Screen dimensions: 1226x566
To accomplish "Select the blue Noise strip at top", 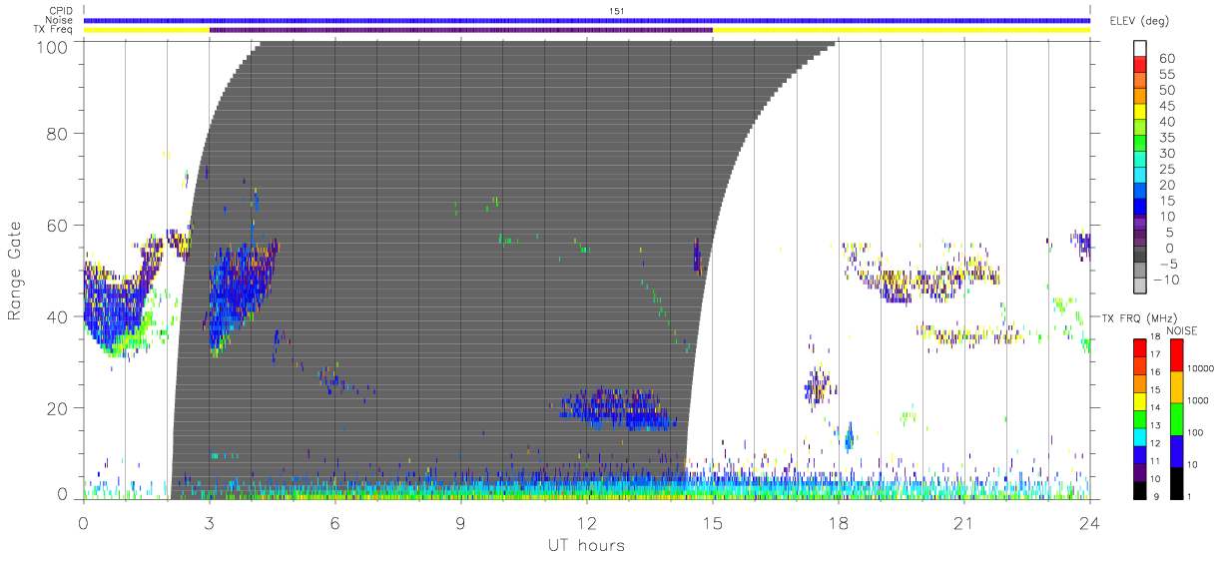I will tap(587, 20).
